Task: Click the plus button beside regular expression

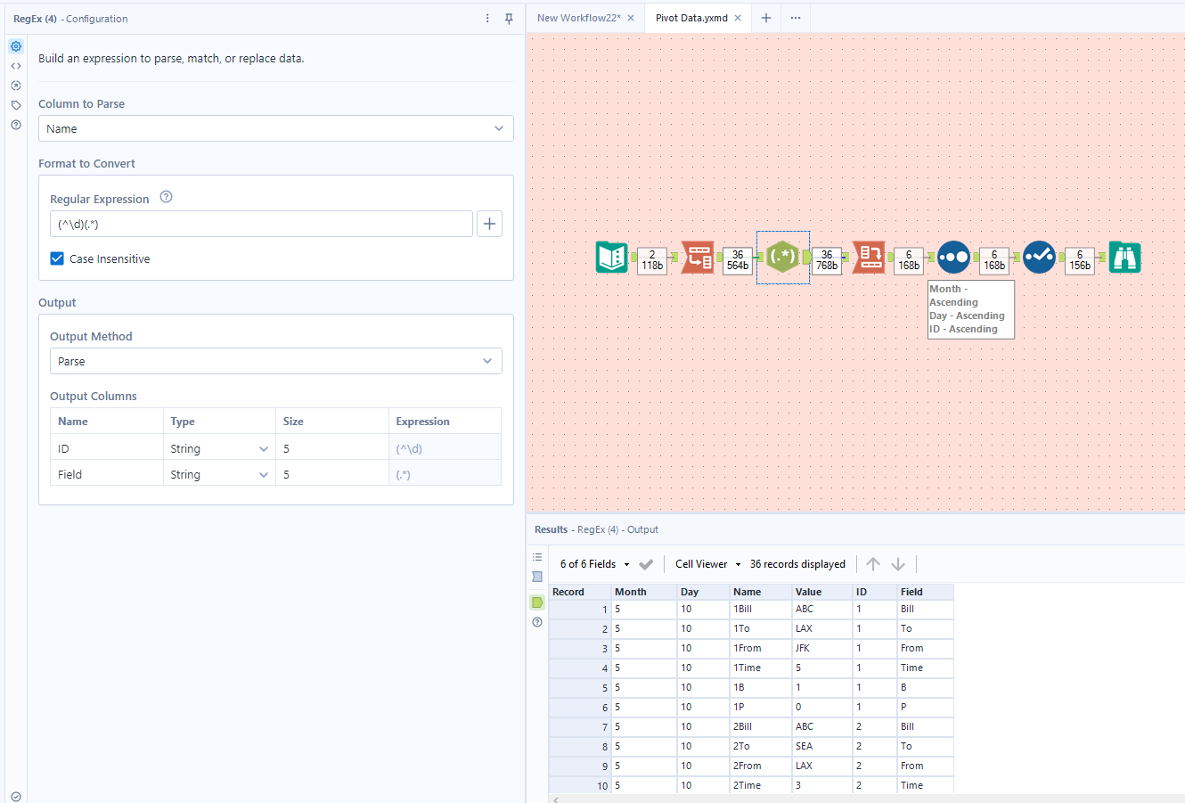Action: click(x=489, y=224)
